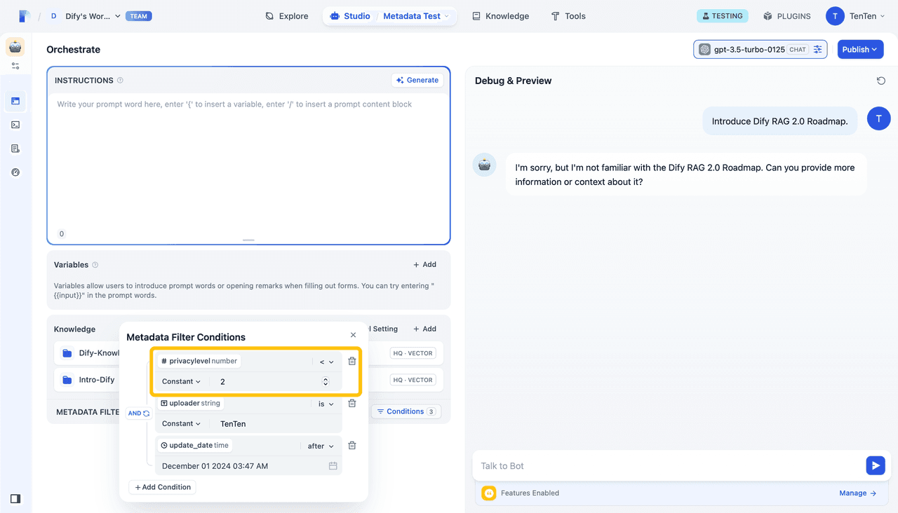Open model parameter settings sliders icon
The height and width of the screenshot is (513, 898).
(818, 50)
